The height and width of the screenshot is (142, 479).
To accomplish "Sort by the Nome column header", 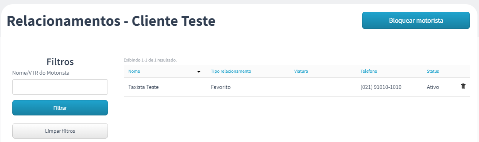I will click(134, 71).
